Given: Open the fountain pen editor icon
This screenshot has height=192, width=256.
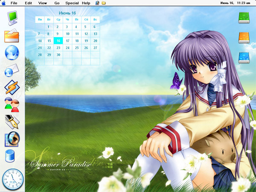Looking at the screenshot, I should click(x=12, y=122).
